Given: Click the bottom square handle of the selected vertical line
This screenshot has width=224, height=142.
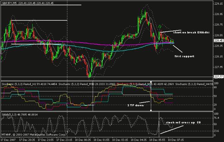Looking at the screenshot, I should (x=151, y=110).
